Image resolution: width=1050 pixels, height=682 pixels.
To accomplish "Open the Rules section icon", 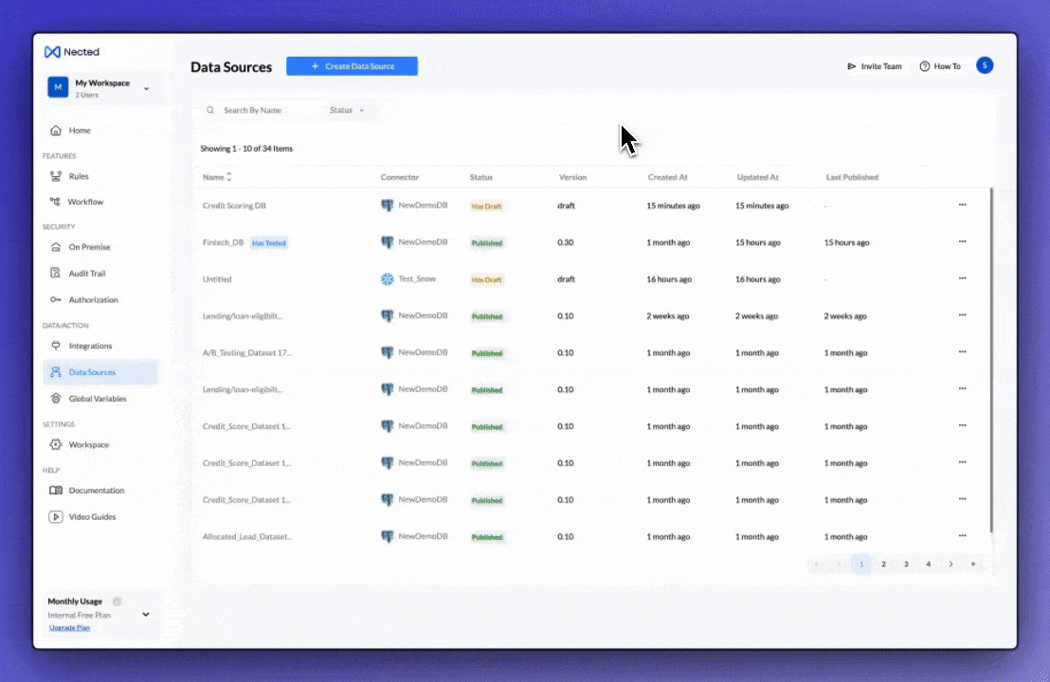I will 56,176.
